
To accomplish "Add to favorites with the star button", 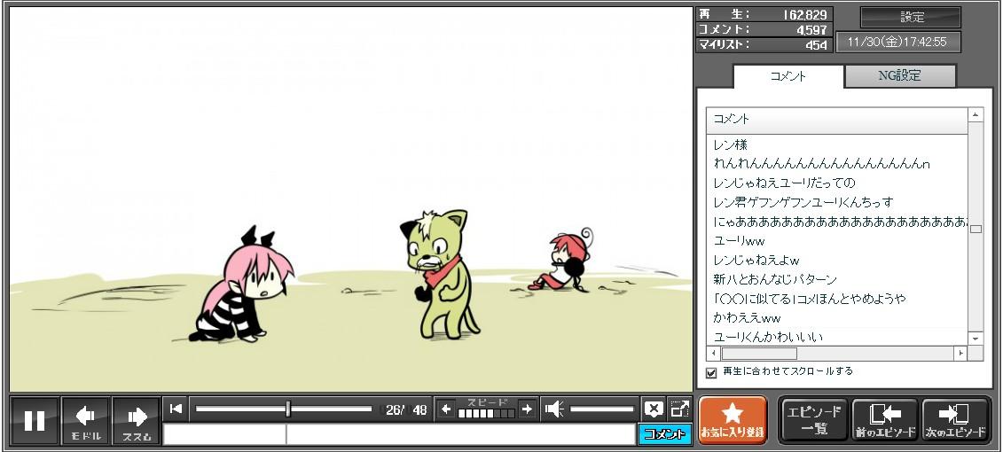I will pyautogui.click(x=733, y=420).
